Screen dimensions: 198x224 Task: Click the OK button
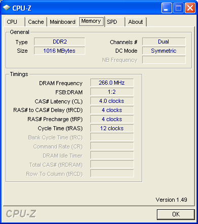(x=176, y=214)
